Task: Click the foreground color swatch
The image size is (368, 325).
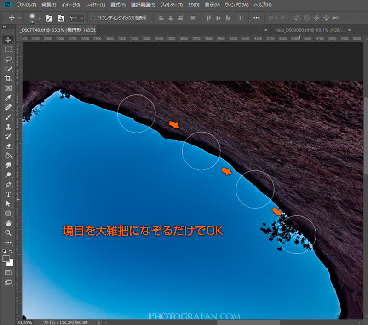Action: pyautogui.click(x=6, y=259)
